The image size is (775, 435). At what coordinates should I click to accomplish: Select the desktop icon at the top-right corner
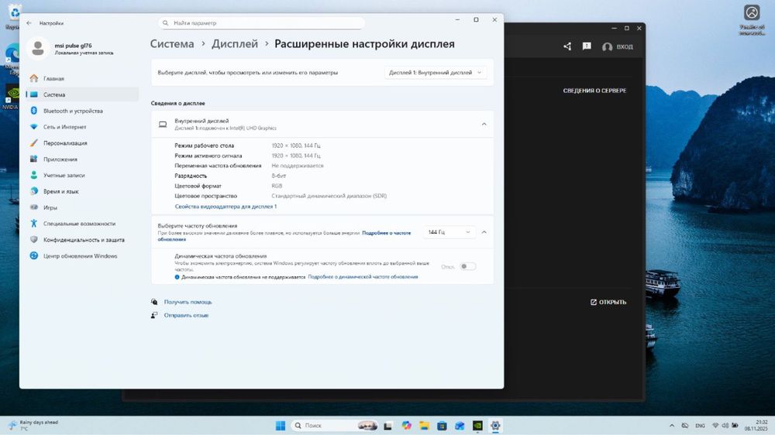pyautogui.click(x=752, y=20)
